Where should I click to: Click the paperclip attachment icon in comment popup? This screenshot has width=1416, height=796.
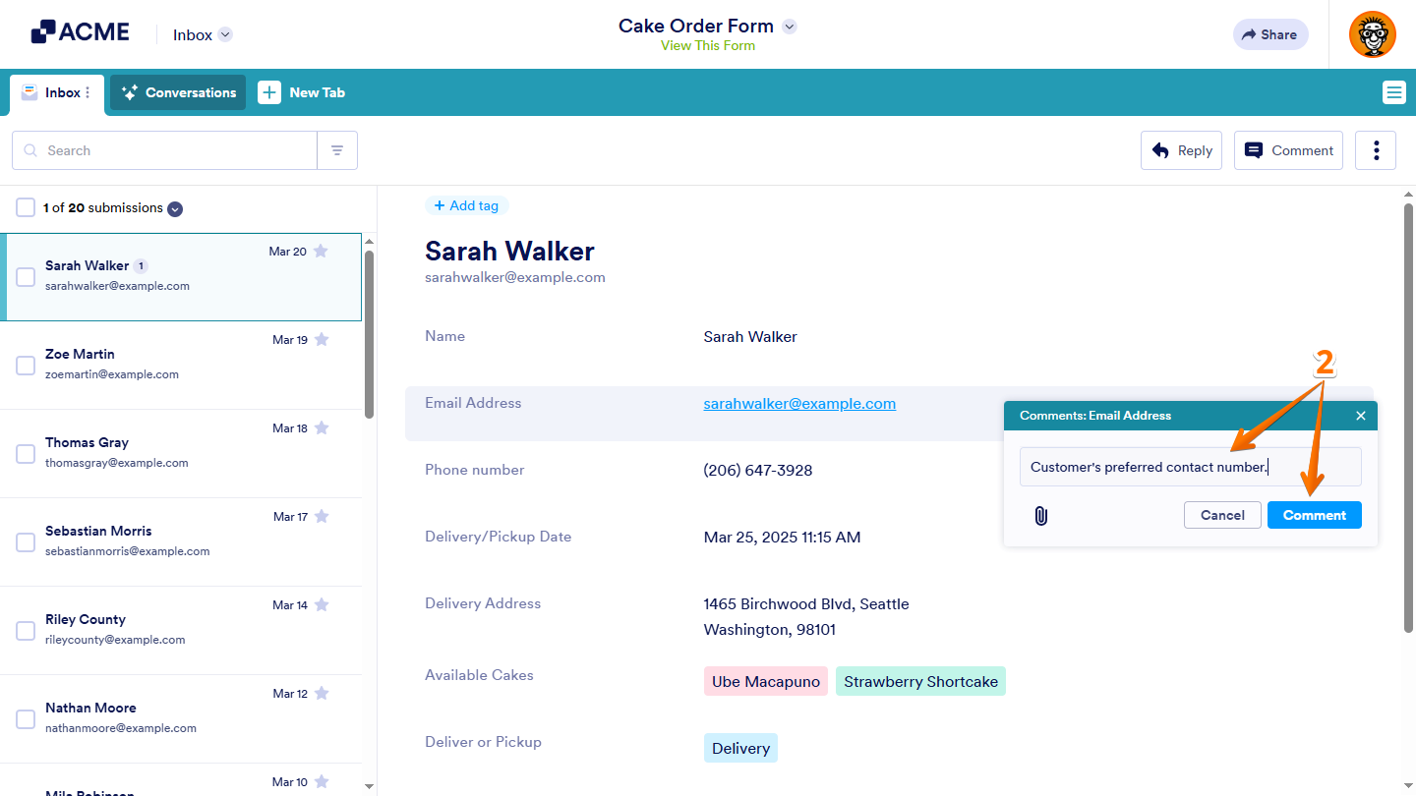tap(1040, 514)
